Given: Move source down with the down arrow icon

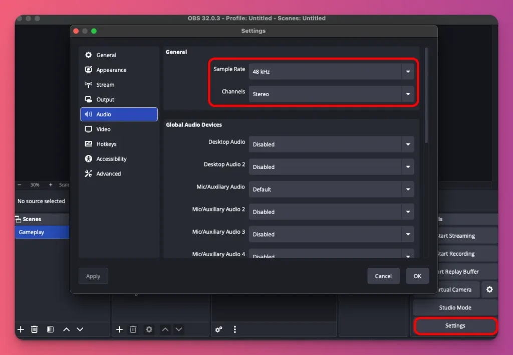Looking at the screenshot, I should tap(179, 329).
